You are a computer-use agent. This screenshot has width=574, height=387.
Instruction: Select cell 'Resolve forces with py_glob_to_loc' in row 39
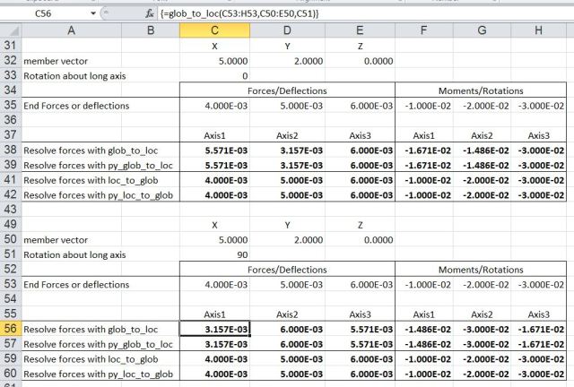99,165
